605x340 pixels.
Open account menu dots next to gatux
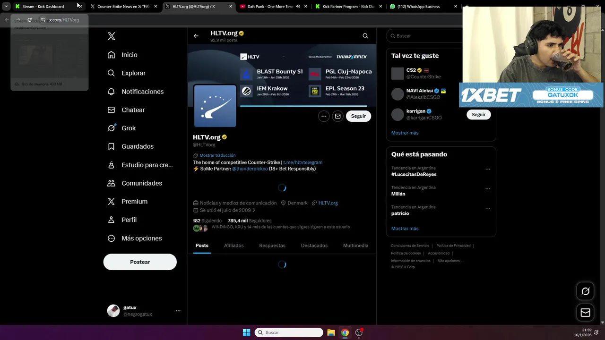[178, 311]
